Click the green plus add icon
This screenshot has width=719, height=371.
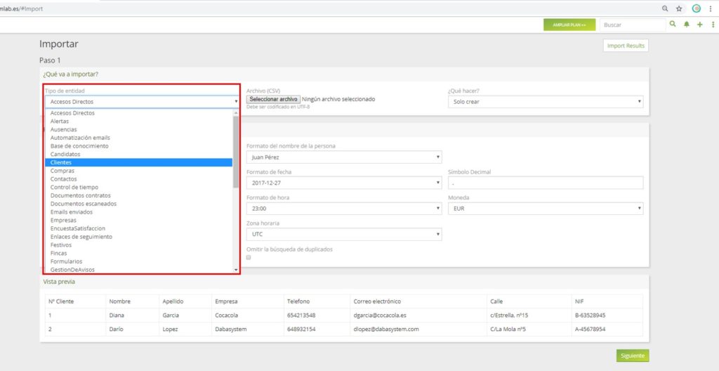click(700, 25)
